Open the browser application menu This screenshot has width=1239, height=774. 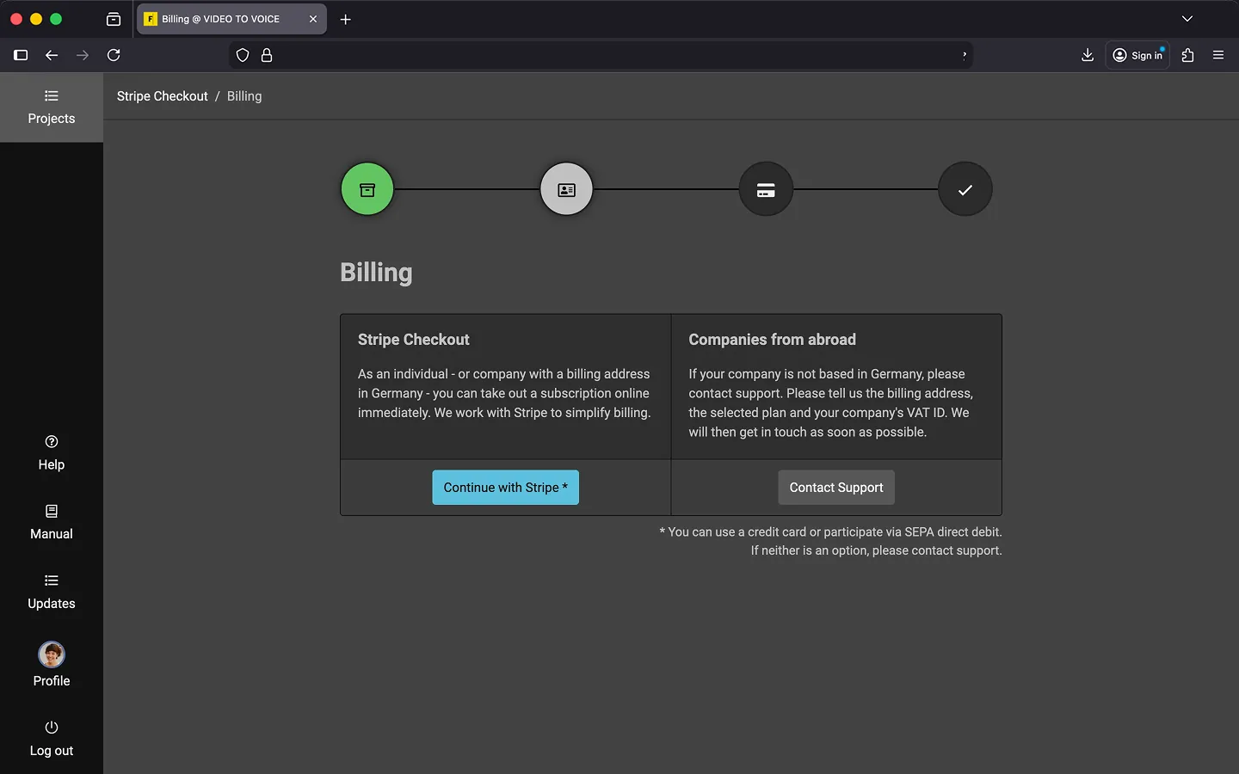(1217, 55)
